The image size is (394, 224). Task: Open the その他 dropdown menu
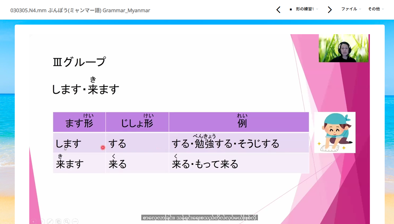pos(376,9)
